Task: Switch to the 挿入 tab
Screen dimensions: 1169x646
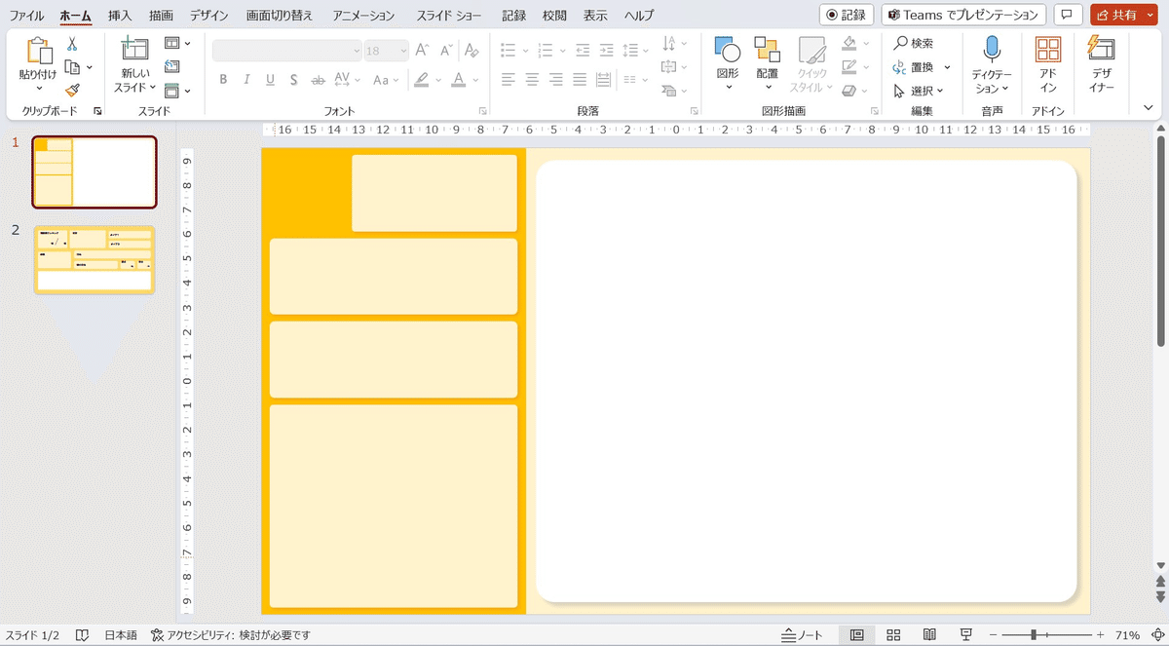Action: click(x=120, y=16)
